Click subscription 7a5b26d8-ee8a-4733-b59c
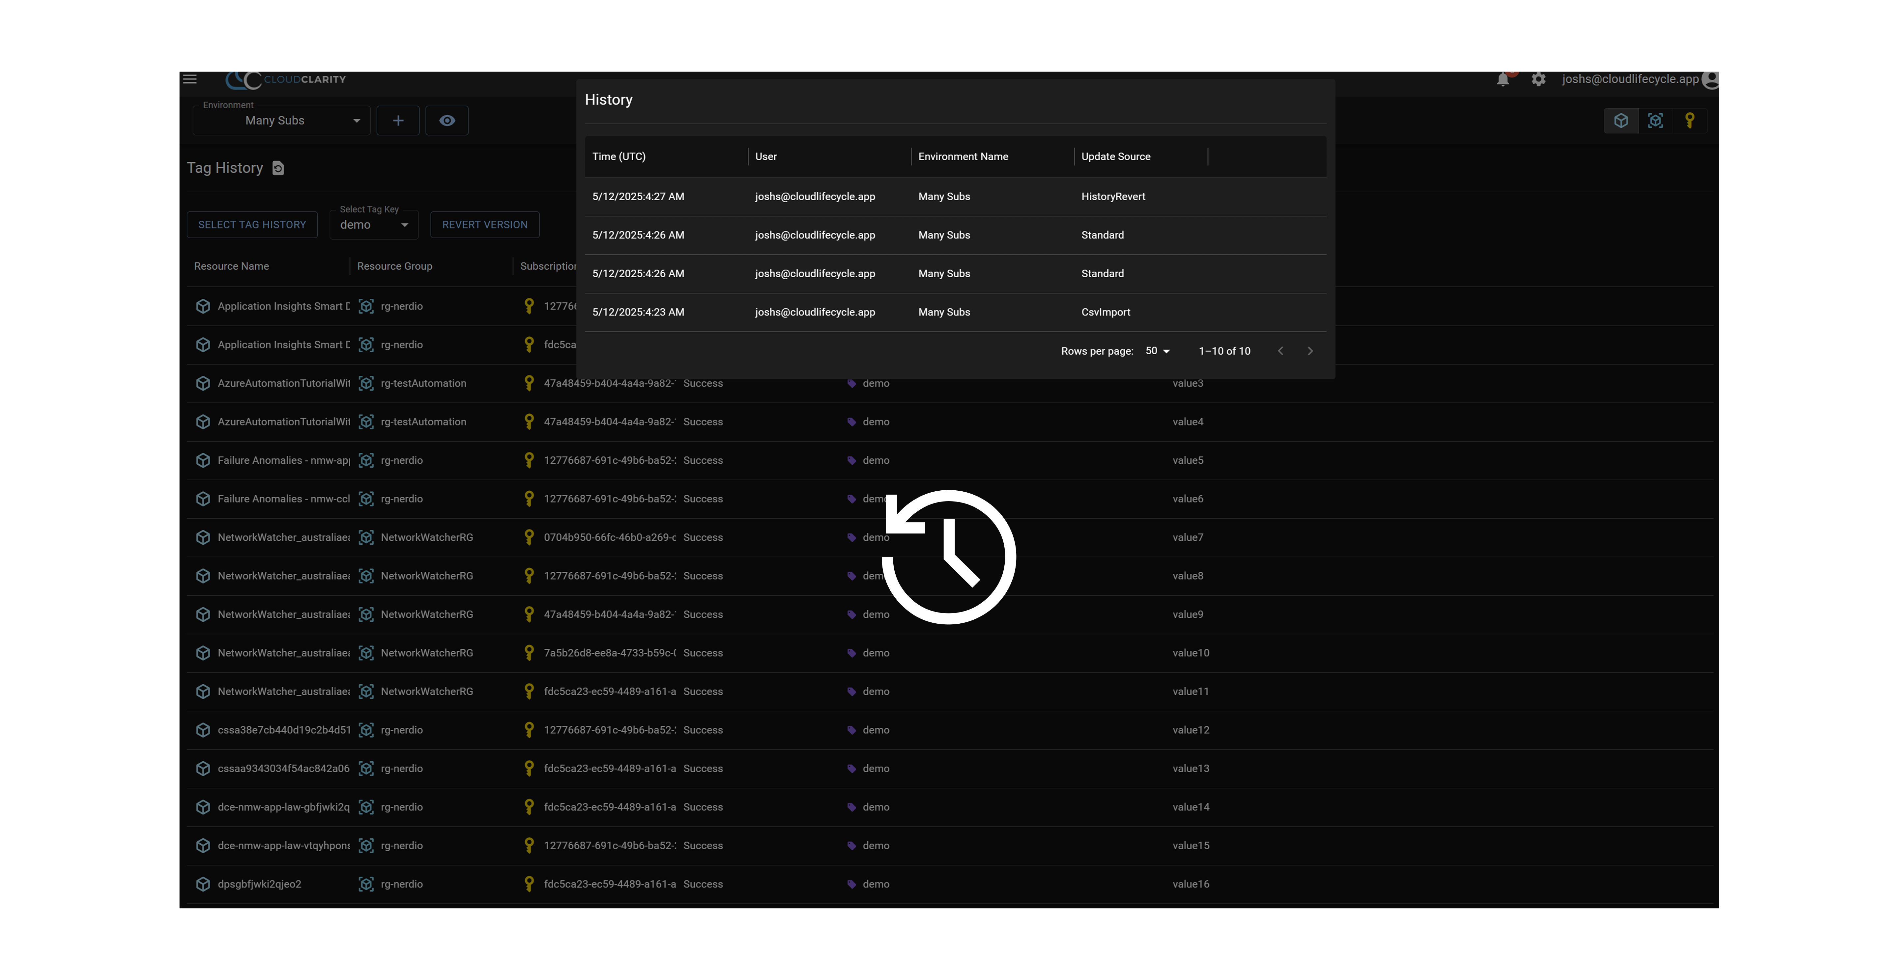Screen dimensions: 1898x980 [610, 653]
